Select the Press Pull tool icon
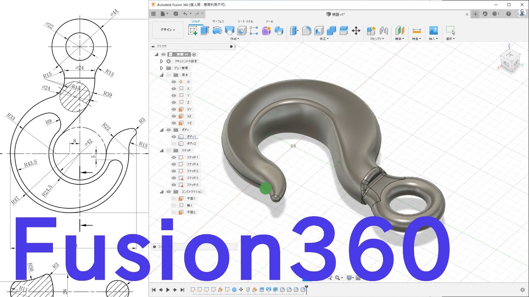This screenshot has height=297, width=529. pos(294,31)
